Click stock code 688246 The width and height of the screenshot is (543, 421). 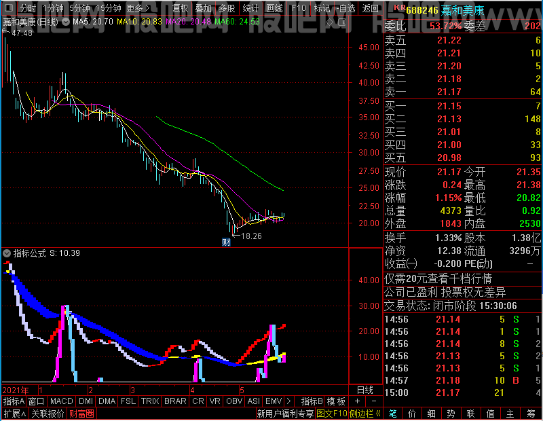tap(422, 10)
